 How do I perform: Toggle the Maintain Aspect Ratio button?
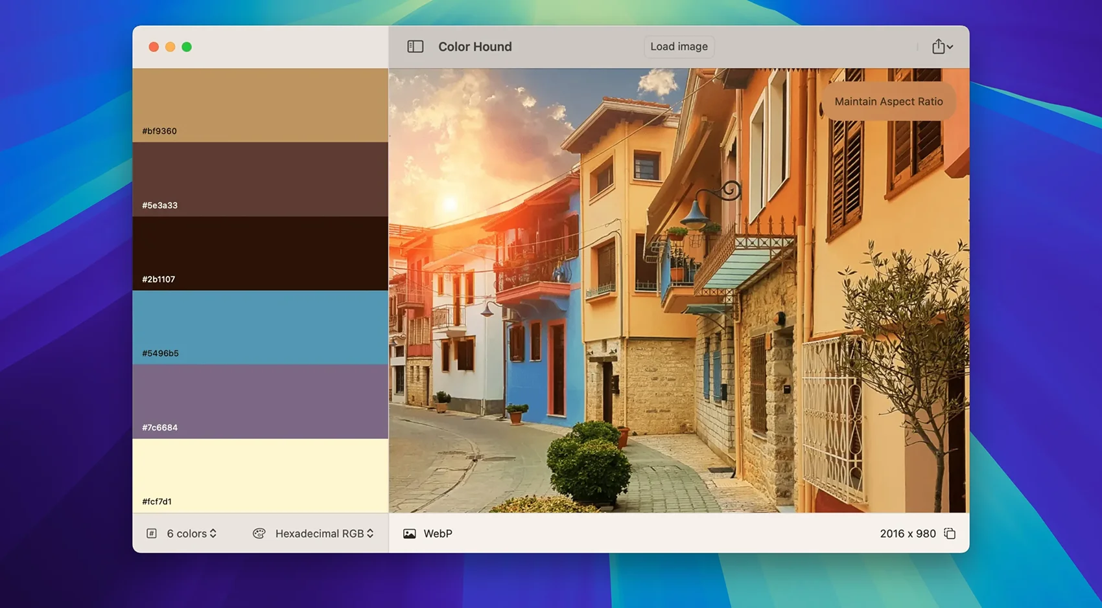(888, 102)
